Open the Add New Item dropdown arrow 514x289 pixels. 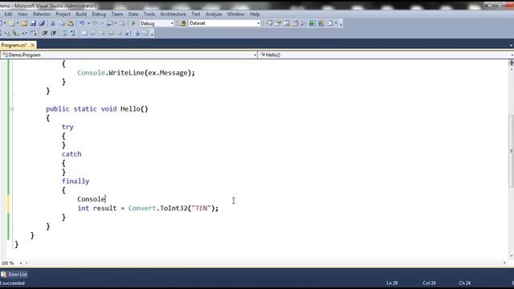coord(18,23)
